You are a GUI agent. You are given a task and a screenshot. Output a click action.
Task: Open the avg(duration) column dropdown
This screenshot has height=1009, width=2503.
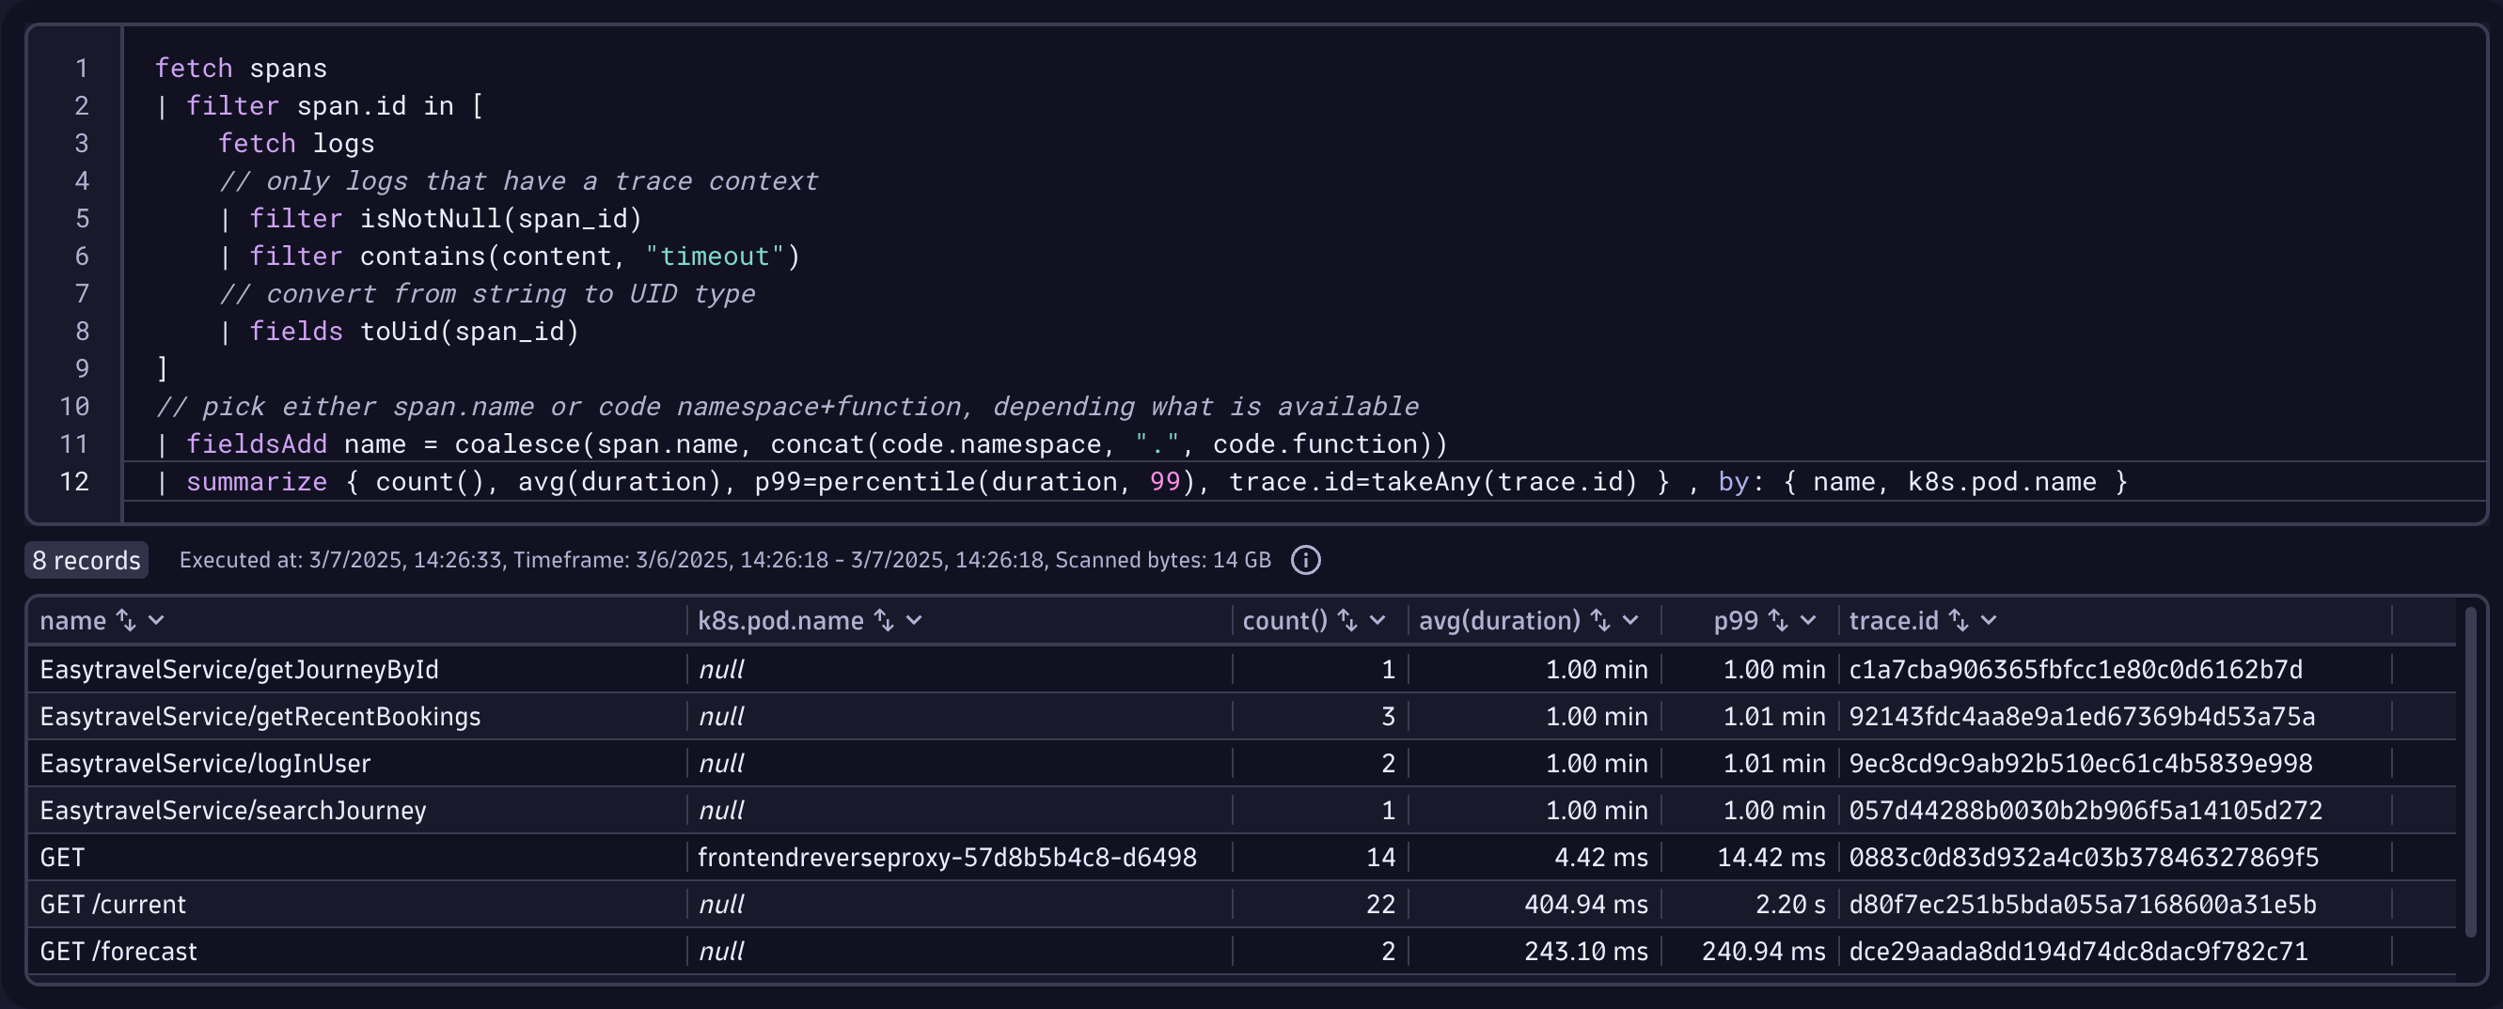pos(1631,621)
